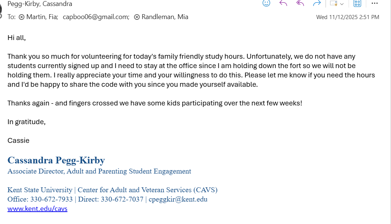
Task: Click the emoji reaction smiley icon
Action: pos(266,3)
